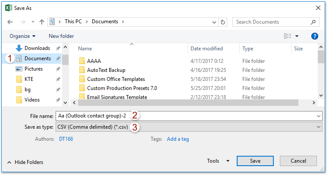Click the Add a tag link
This screenshot has width=329, height=176.
(178, 139)
